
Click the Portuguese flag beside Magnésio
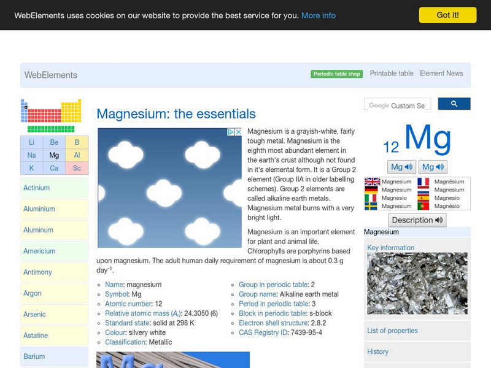pos(423,207)
